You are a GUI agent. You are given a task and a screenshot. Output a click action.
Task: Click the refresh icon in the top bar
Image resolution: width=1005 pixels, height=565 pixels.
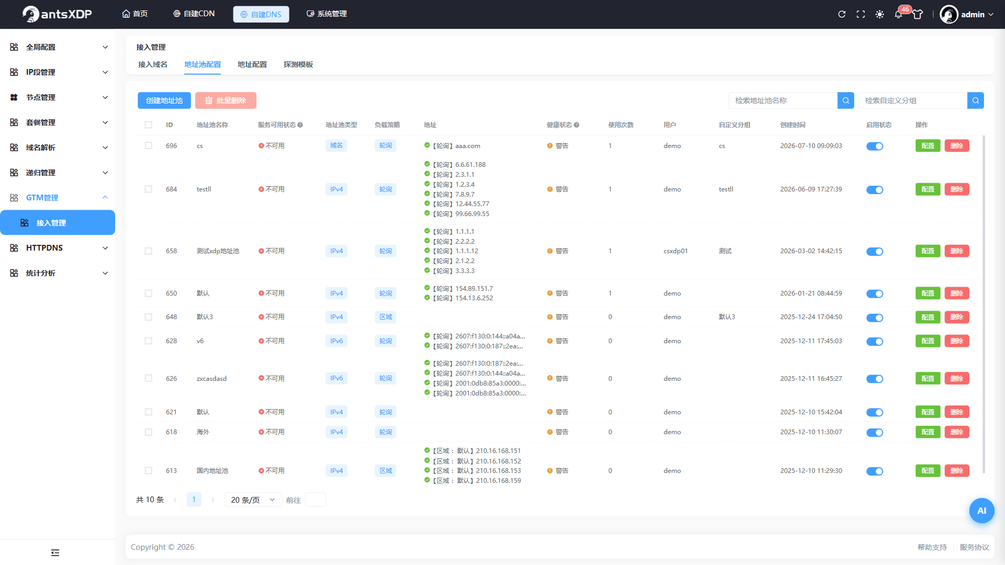coord(842,14)
